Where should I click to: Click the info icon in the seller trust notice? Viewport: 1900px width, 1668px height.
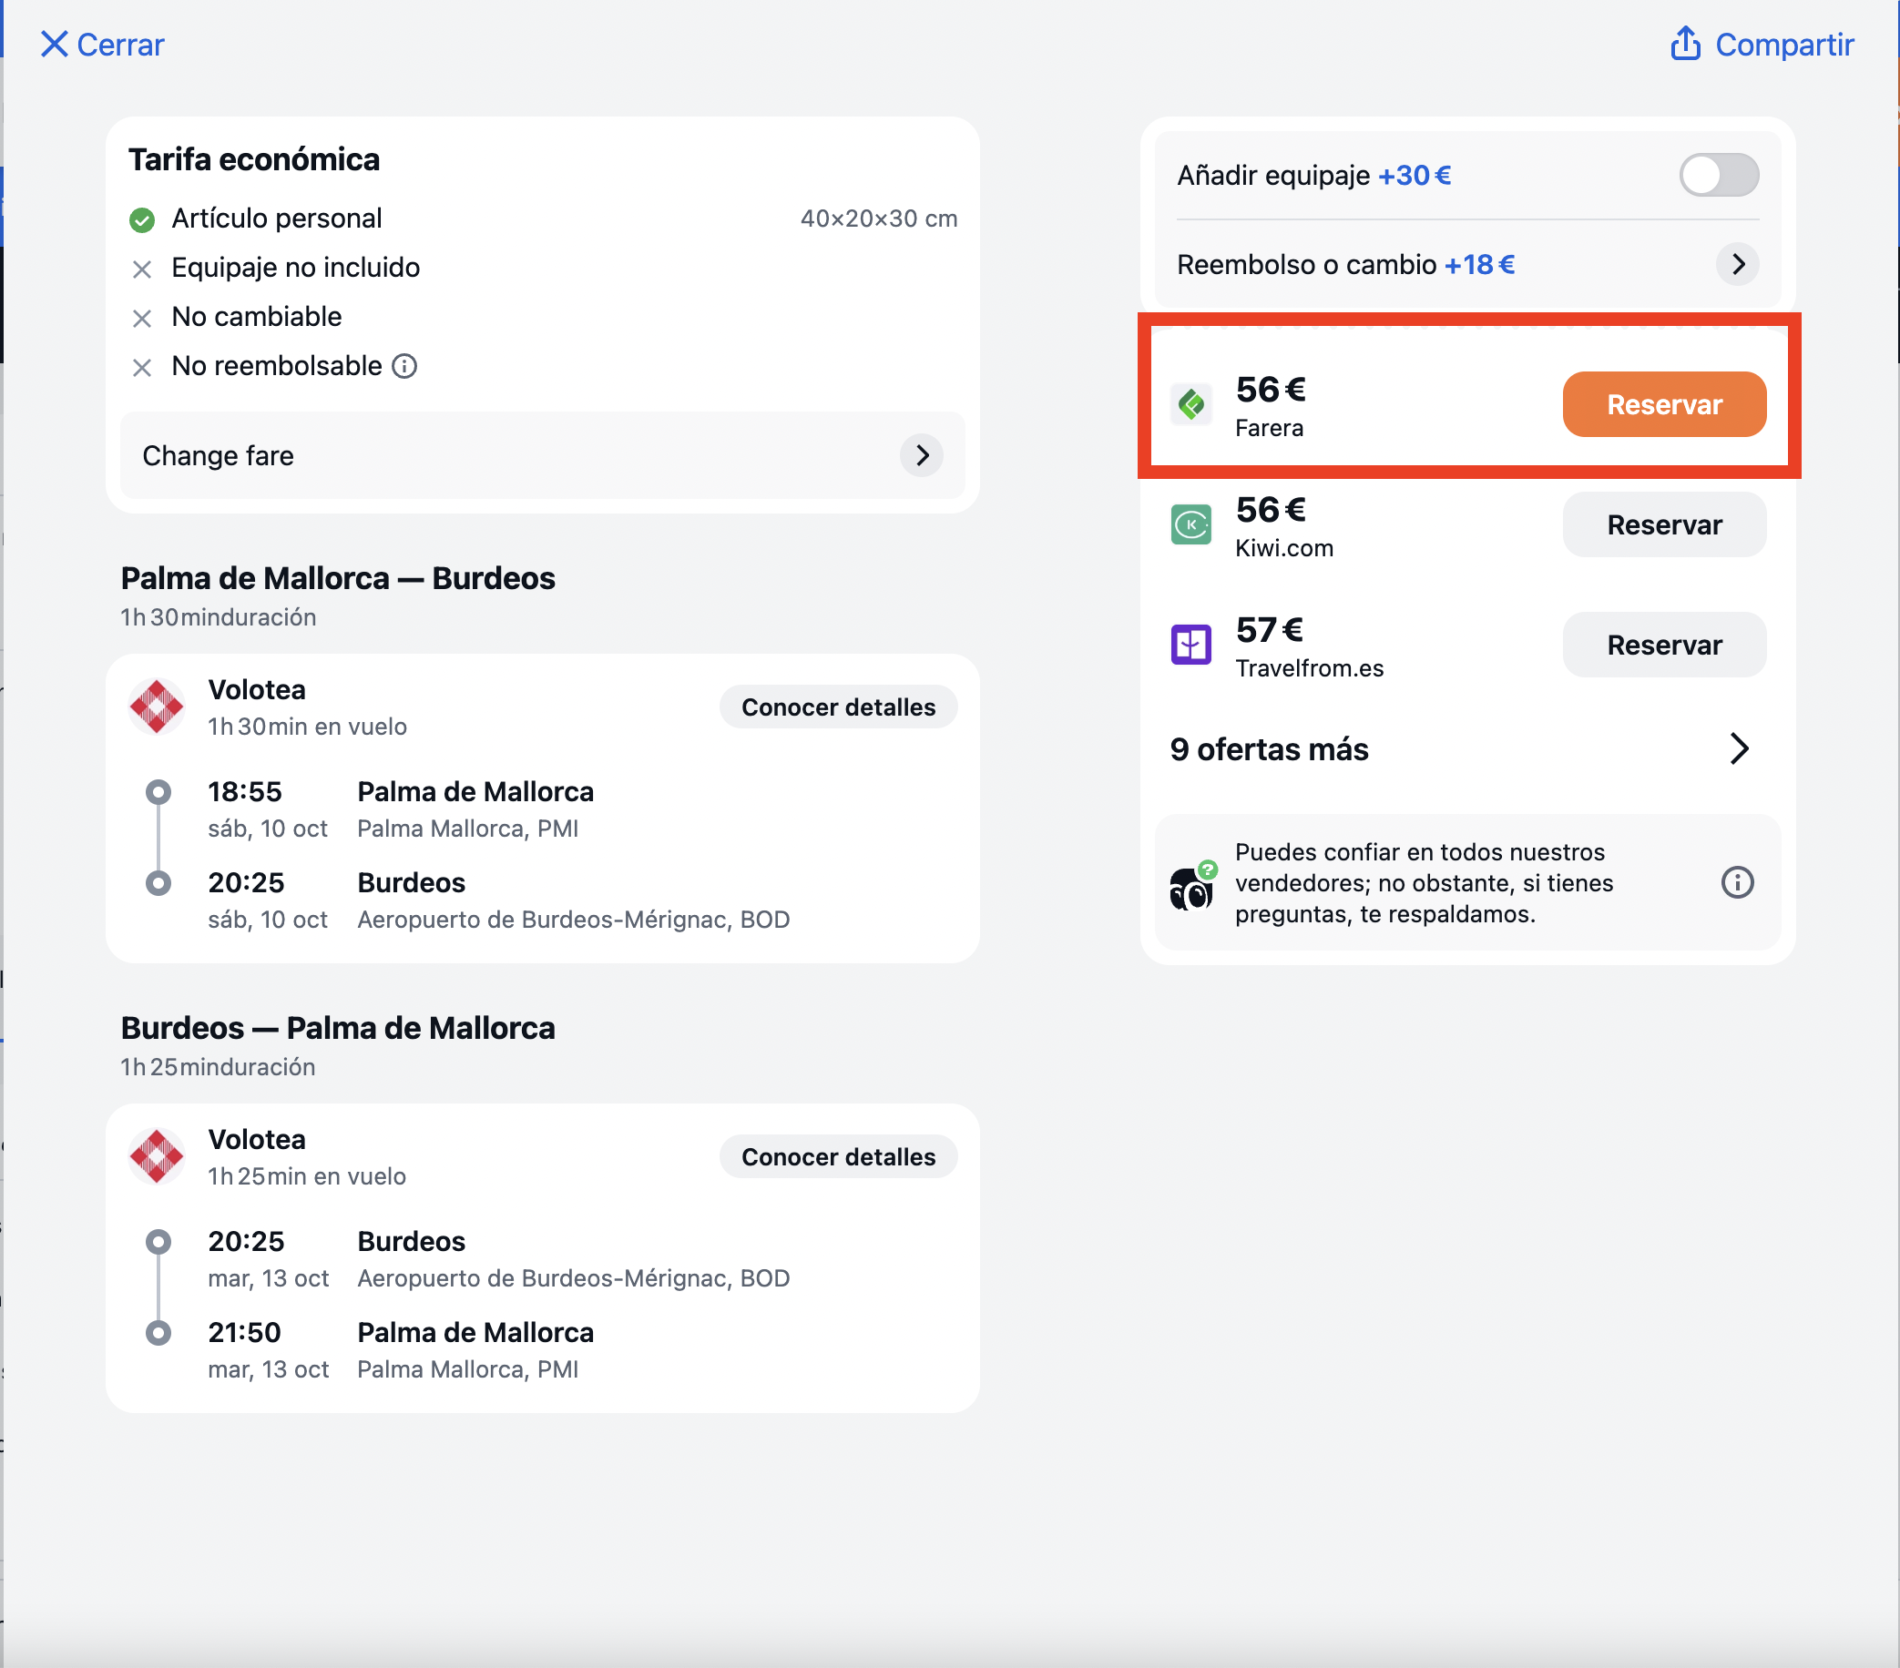(x=1737, y=882)
